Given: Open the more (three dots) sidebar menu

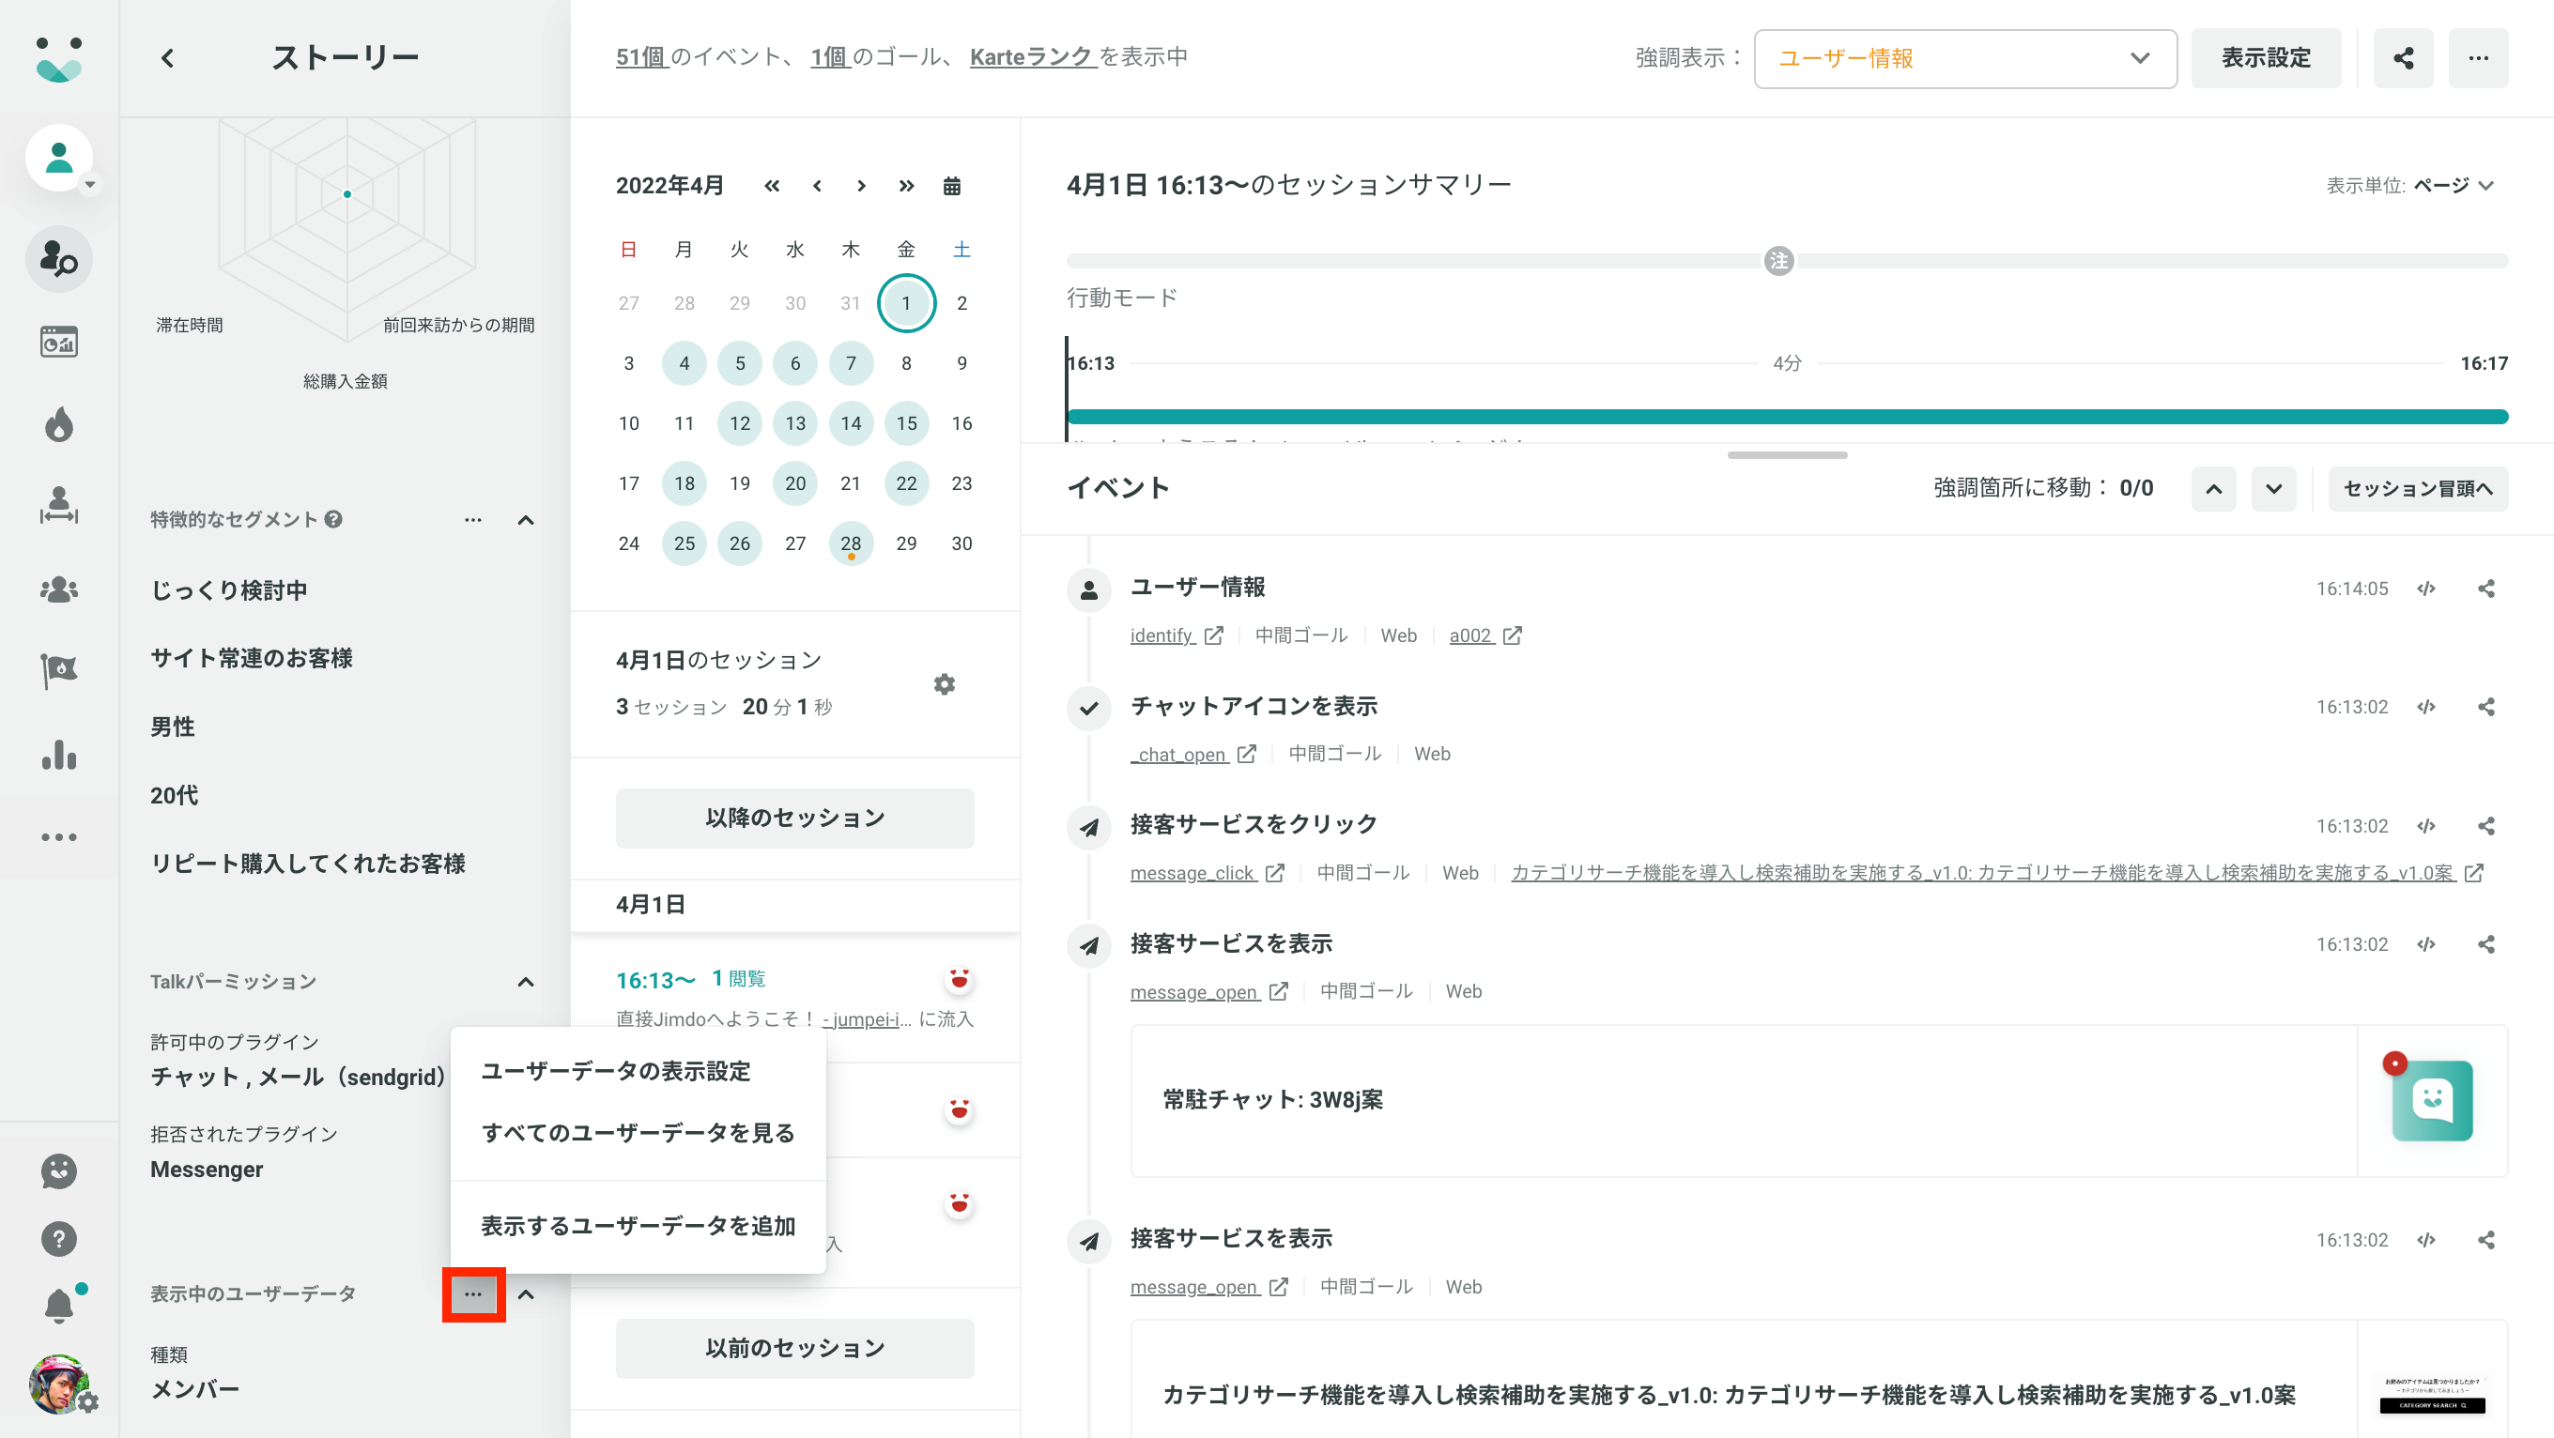Looking at the screenshot, I should 59,837.
